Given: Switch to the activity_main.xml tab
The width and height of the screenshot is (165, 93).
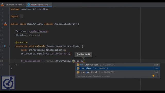Looking at the screenshot, I should click(x=13, y=5).
